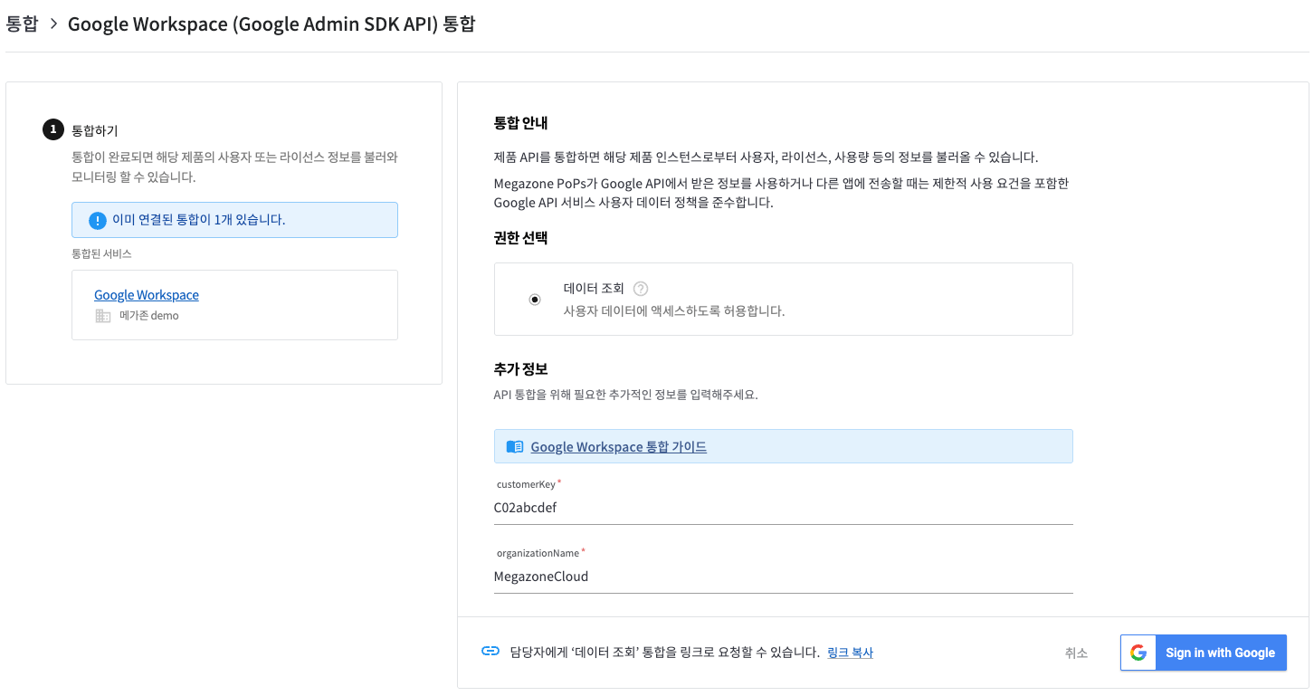Click the customerKey input field

tap(783, 508)
